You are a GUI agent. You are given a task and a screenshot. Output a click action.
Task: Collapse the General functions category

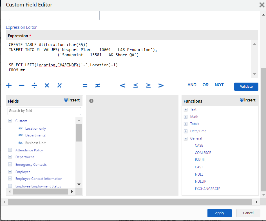click(x=185, y=139)
